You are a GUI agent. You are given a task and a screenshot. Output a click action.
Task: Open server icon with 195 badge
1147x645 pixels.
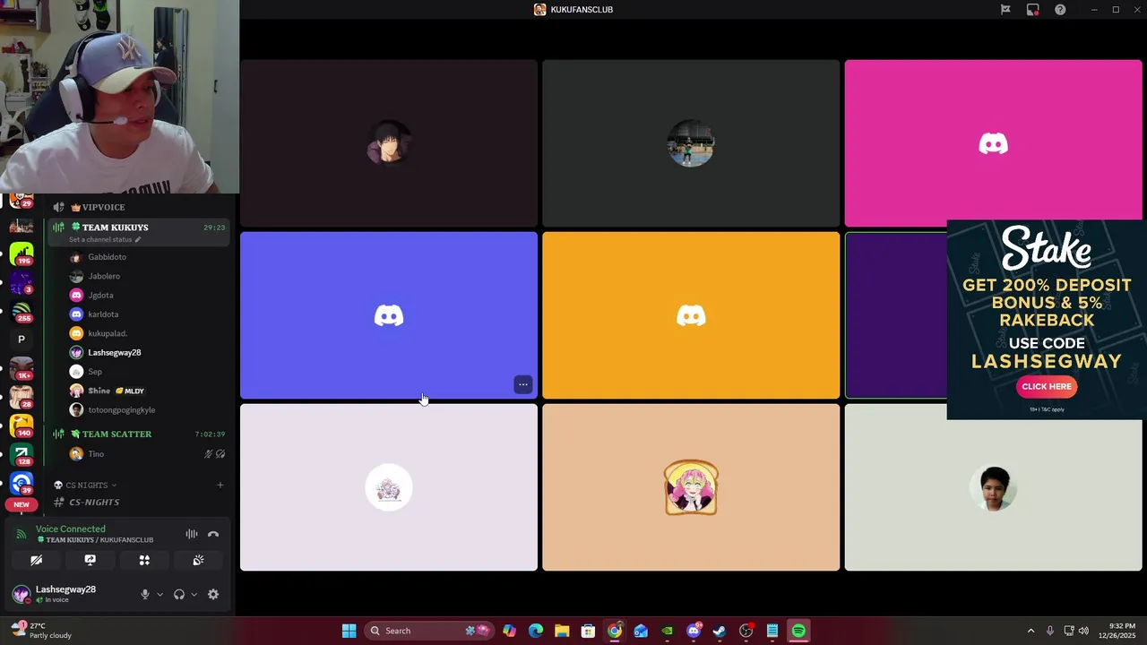click(22, 254)
